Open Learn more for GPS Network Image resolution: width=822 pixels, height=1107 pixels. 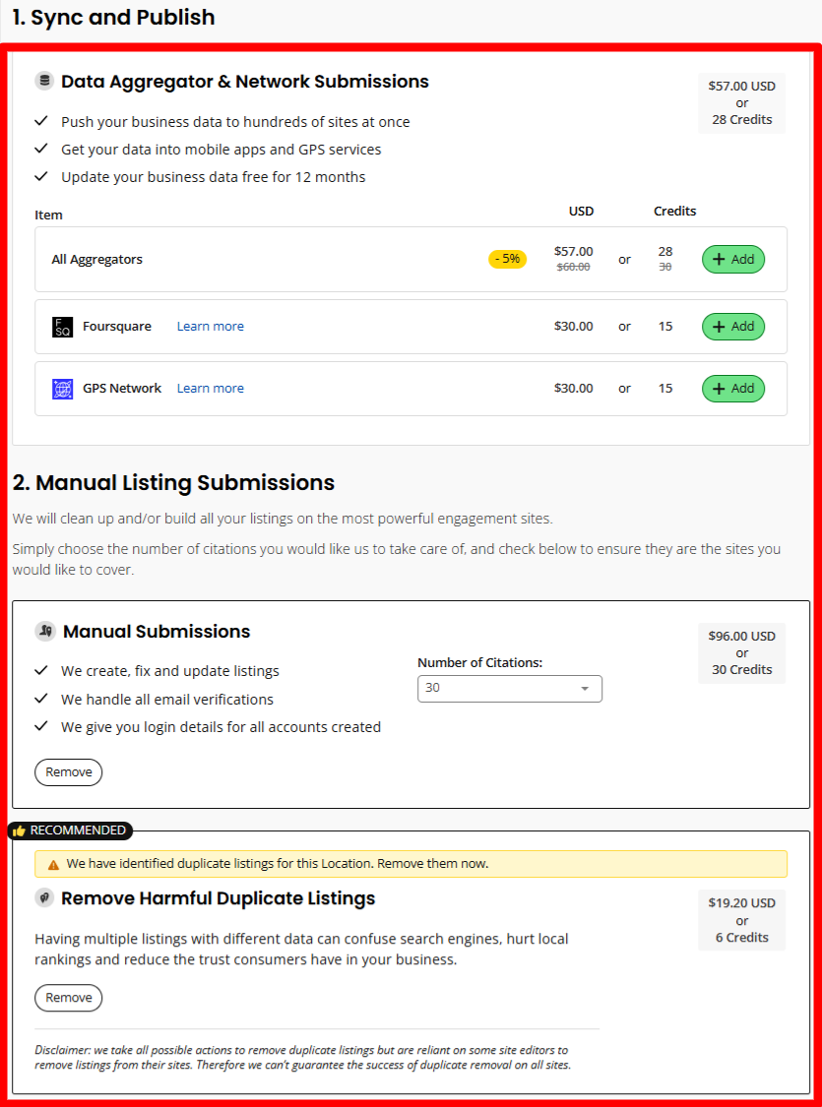pyautogui.click(x=210, y=388)
